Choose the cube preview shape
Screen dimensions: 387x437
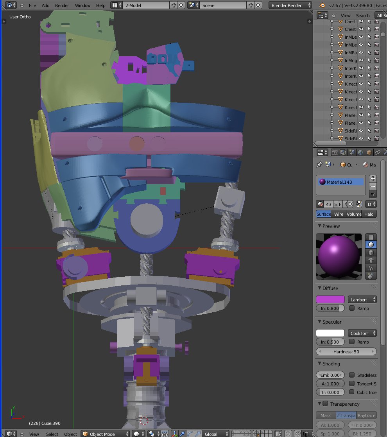point(371,253)
